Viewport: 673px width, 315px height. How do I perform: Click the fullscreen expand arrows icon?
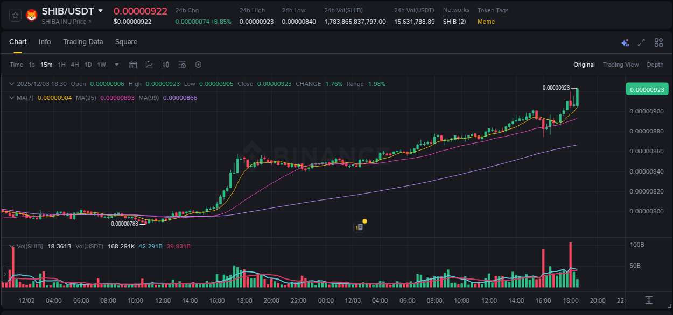click(x=641, y=42)
